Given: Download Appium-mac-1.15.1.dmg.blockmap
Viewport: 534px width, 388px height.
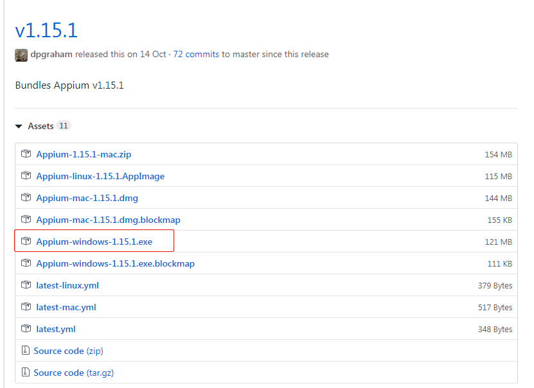Looking at the screenshot, I should (x=109, y=220).
